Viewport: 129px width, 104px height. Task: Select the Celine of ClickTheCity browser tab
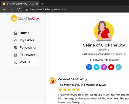[x=20, y=4]
